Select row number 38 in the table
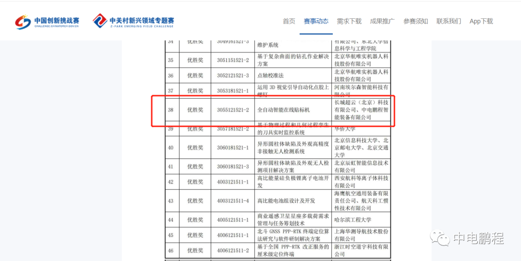The width and height of the screenshot is (521, 261). pyautogui.click(x=170, y=110)
